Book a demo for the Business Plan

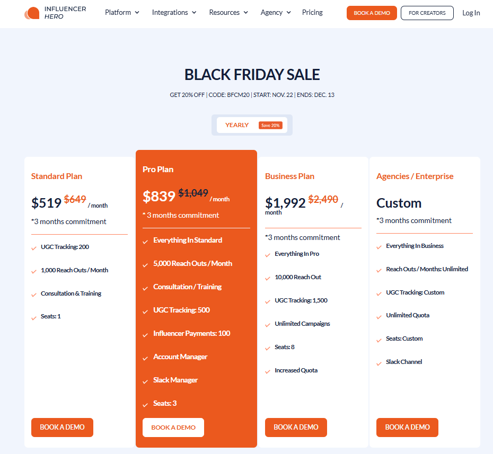pos(296,428)
